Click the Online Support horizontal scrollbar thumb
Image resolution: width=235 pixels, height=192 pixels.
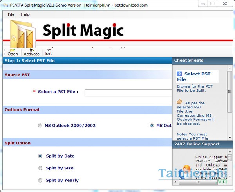click(198, 182)
